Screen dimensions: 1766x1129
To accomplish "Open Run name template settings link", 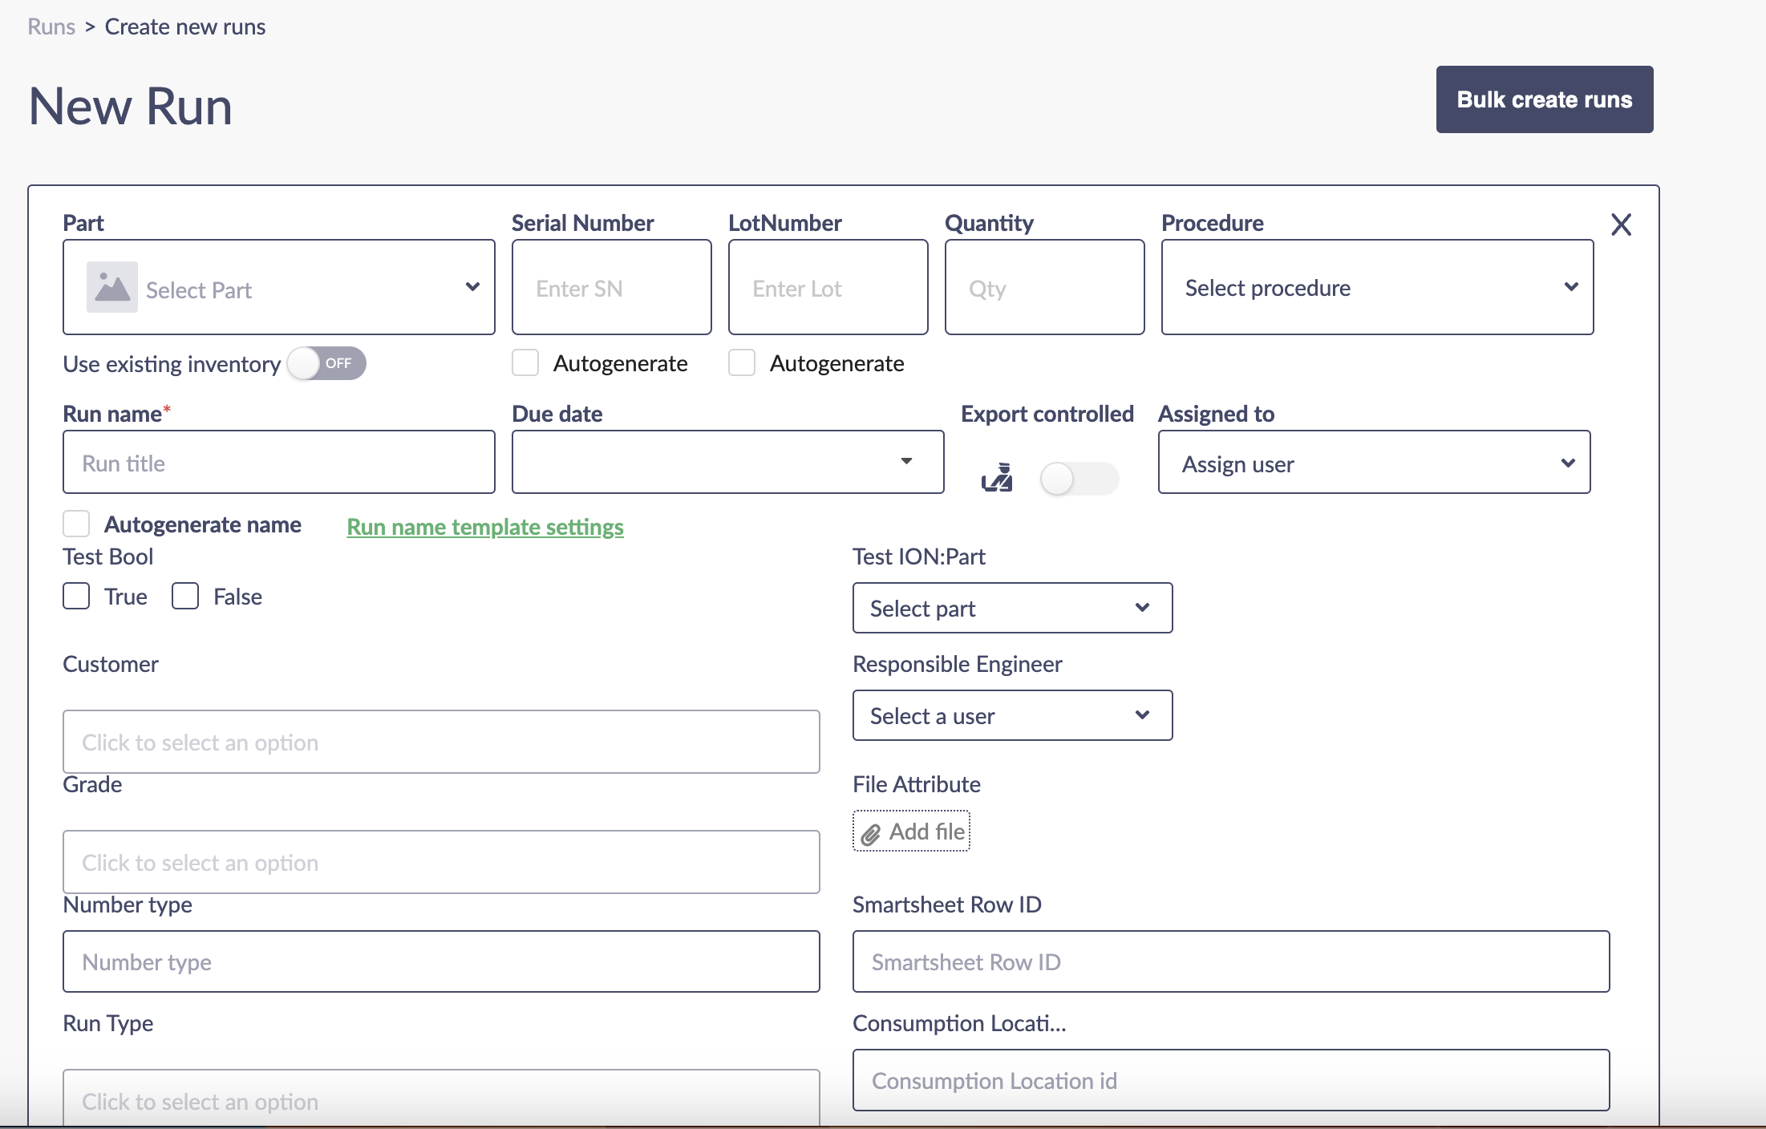I will (484, 527).
